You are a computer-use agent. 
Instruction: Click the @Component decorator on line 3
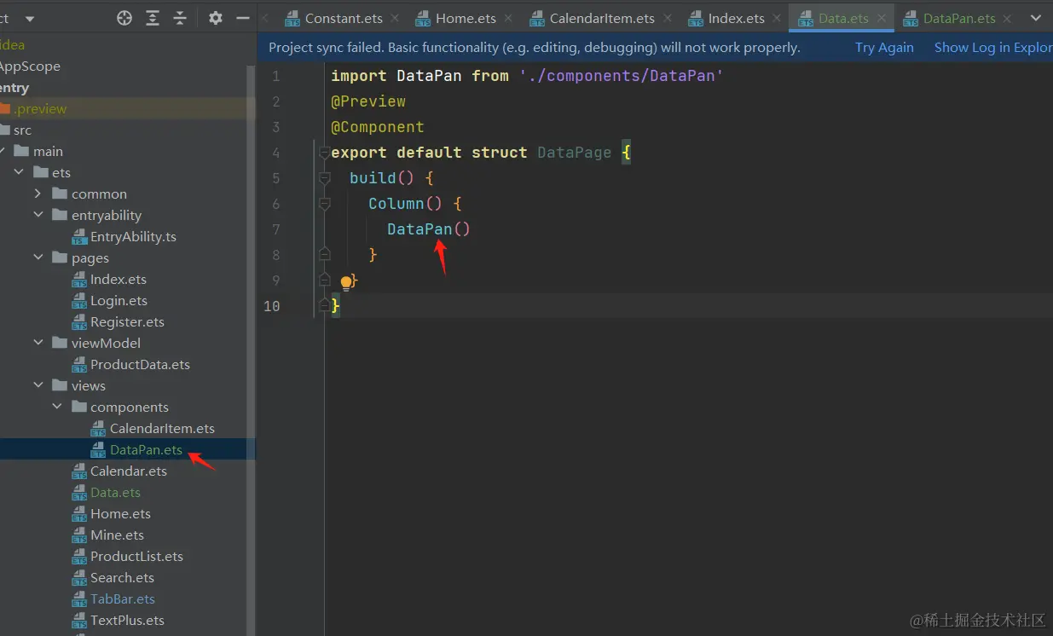[378, 126]
